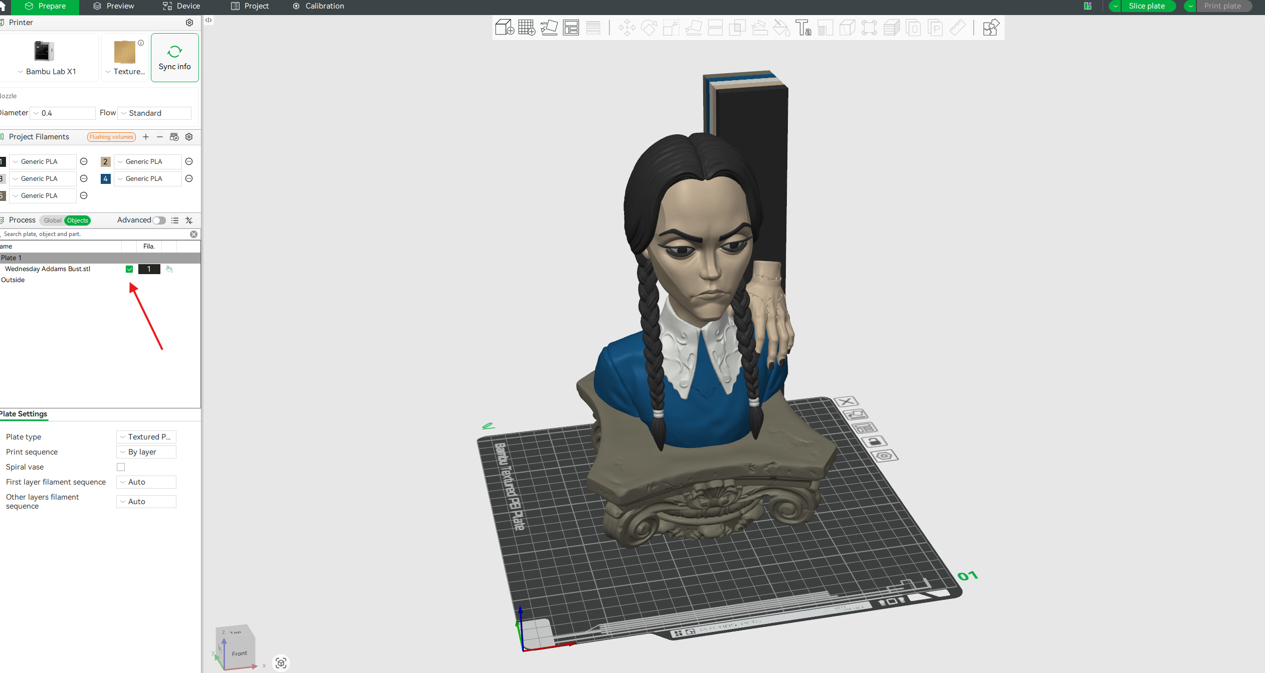Image resolution: width=1265 pixels, height=673 pixels.
Task: Click the Auto orient toolbar icon
Action: pyautogui.click(x=549, y=27)
